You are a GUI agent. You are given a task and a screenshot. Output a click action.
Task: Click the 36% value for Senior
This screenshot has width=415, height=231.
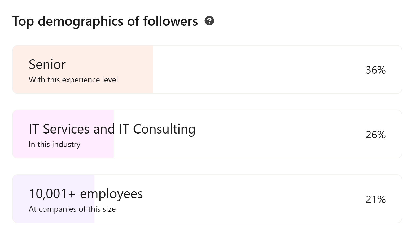(x=375, y=70)
